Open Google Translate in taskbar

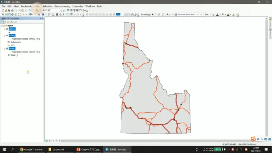click(32, 149)
